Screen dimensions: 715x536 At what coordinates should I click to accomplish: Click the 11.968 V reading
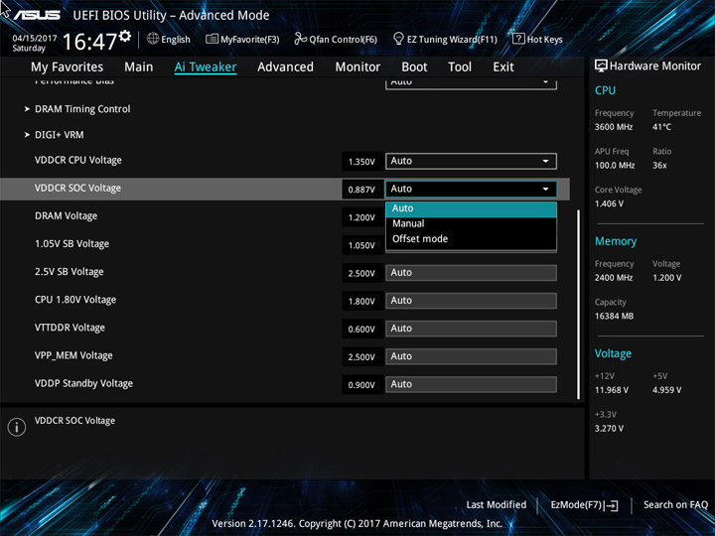612,390
